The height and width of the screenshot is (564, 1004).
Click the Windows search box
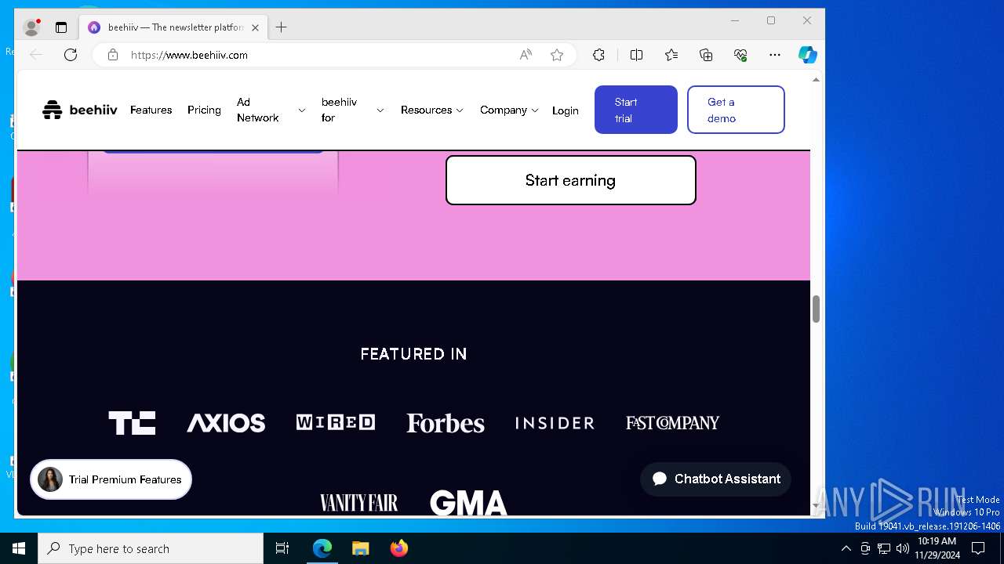[x=151, y=548]
